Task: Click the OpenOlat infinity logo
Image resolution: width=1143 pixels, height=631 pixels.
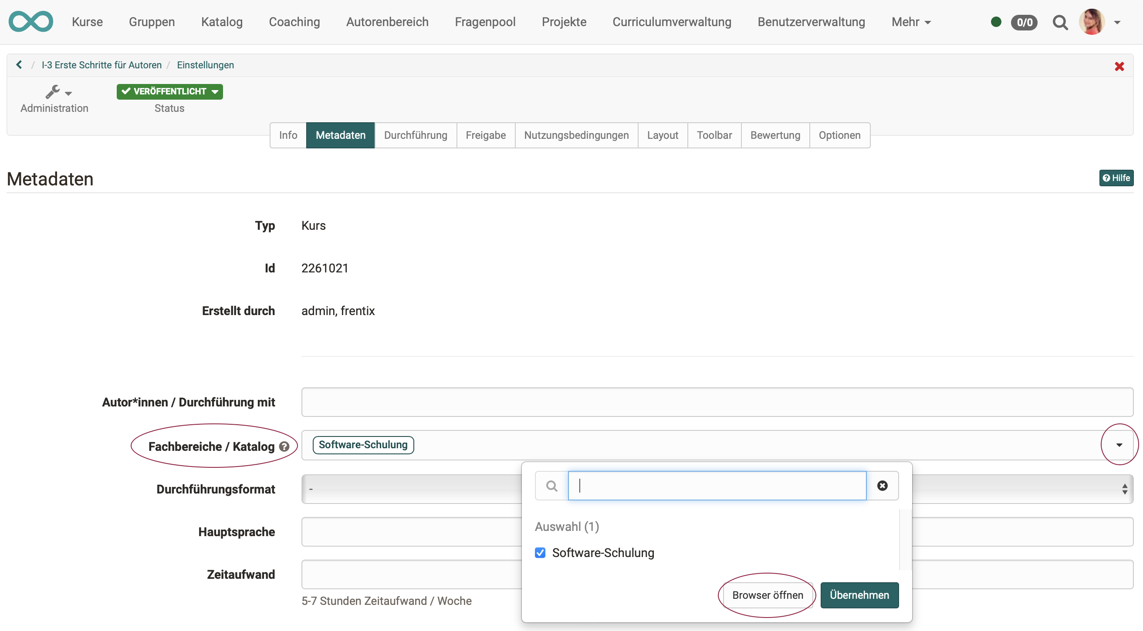Action: click(30, 21)
